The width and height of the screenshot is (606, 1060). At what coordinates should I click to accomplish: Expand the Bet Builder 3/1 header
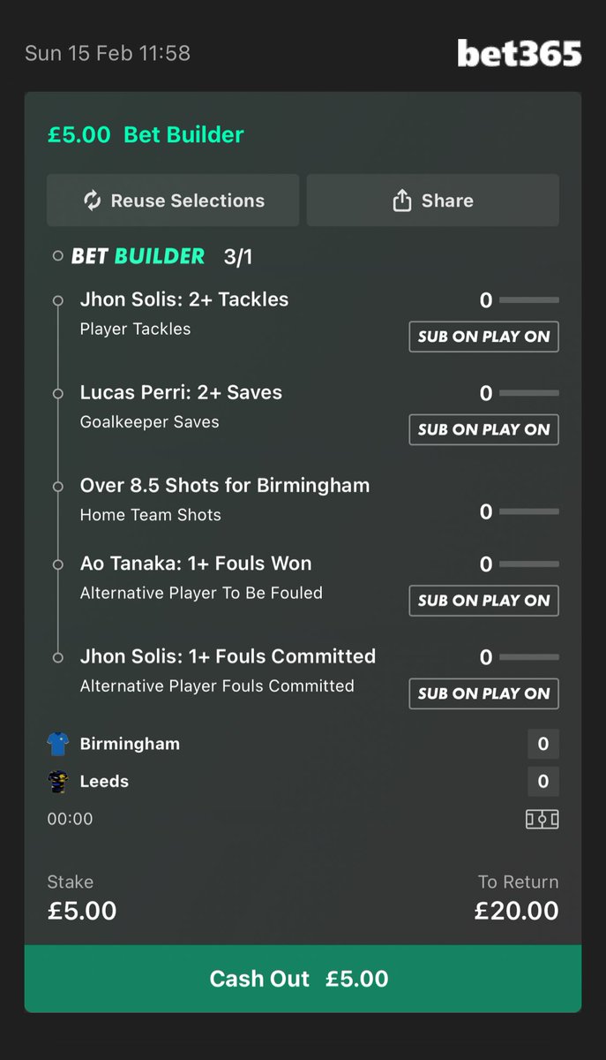tap(161, 257)
